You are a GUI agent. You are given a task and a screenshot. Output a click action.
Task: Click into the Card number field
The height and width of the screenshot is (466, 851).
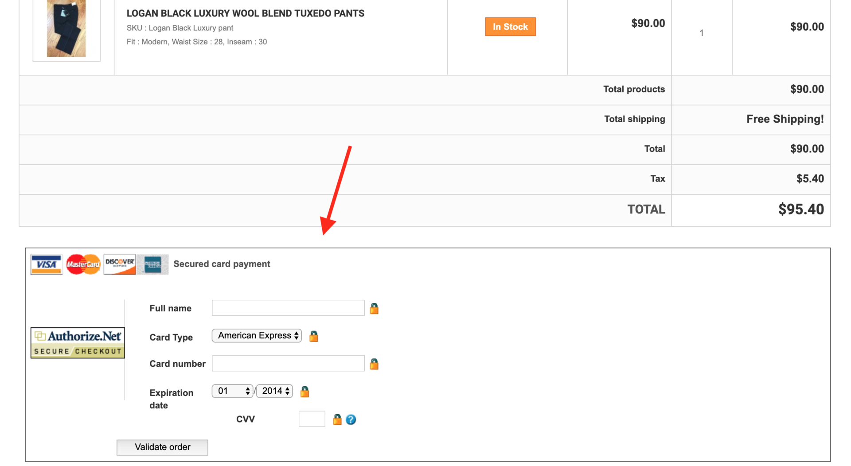(288, 364)
